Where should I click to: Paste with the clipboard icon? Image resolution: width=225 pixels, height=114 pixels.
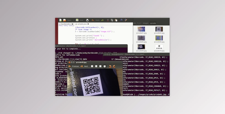[x=116, y=20]
